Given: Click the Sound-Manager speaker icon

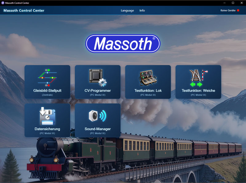Looking at the screenshot, I should pos(97,116).
